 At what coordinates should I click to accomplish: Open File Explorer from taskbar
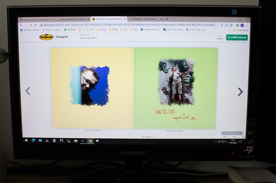click(76, 141)
